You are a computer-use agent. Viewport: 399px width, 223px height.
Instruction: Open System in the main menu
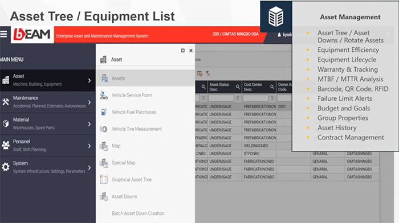tap(47, 167)
